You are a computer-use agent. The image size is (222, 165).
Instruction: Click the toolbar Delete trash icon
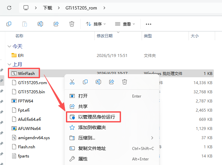click(72, 24)
